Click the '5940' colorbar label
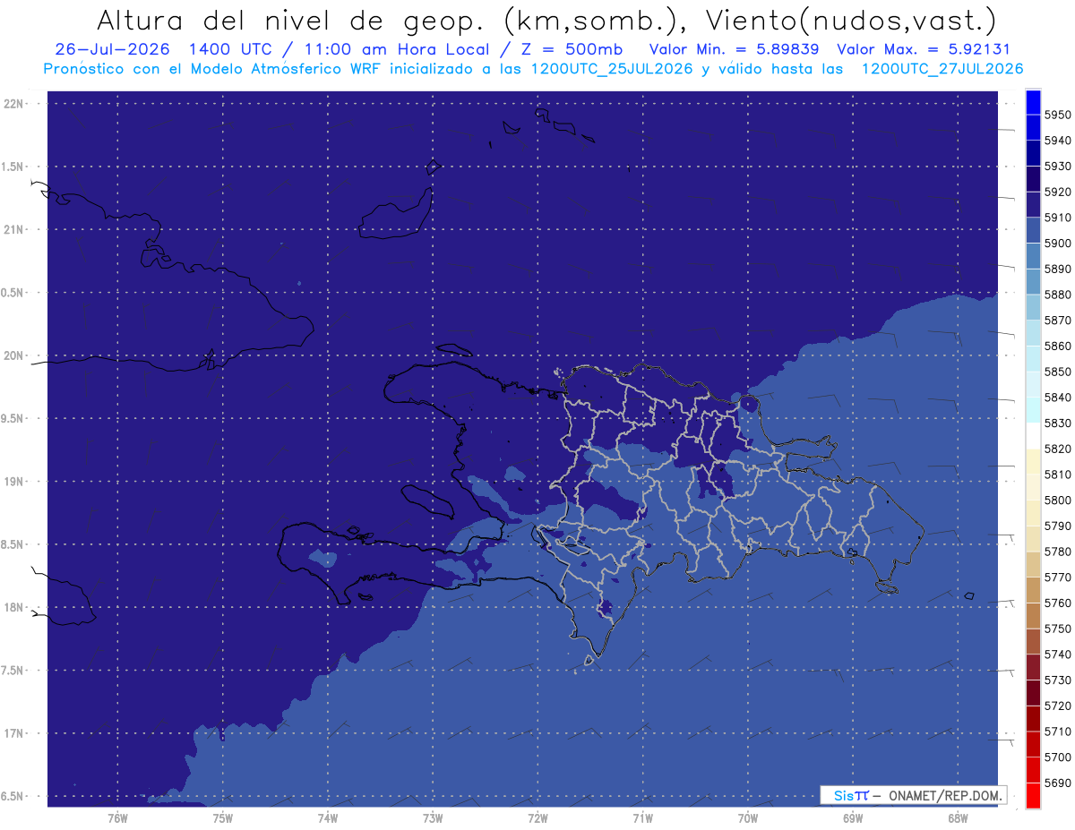The image size is (1075, 830). 1058,141
